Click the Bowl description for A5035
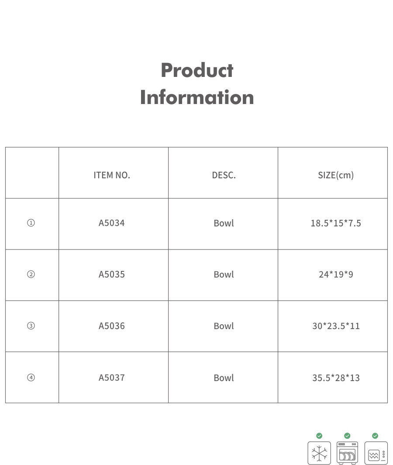 [224, 274]
